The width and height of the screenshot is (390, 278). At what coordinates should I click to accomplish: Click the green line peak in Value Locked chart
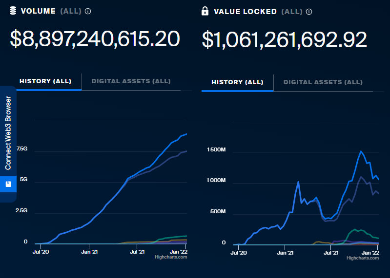355,229
